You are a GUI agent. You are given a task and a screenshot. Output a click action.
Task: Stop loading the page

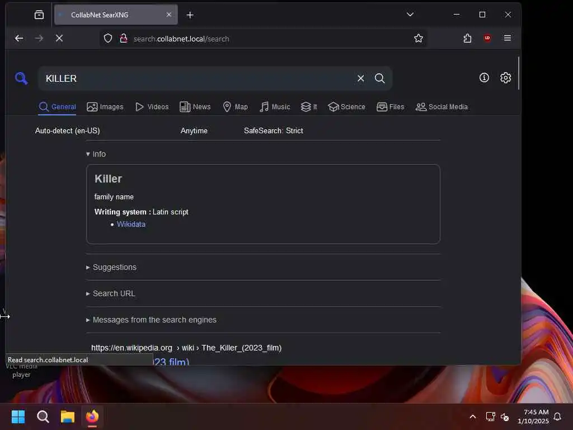[x=59, y=38]
